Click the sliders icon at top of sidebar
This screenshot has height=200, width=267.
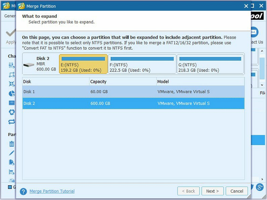12,66
